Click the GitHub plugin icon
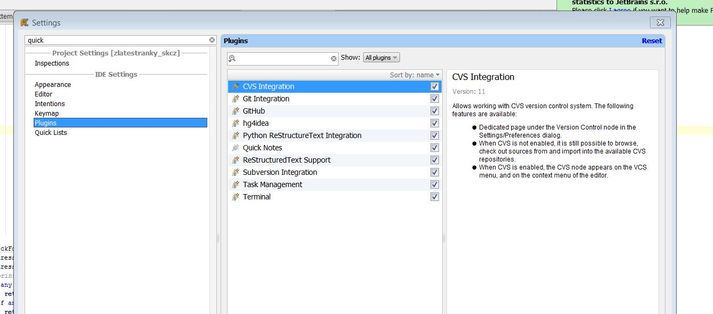This screenshot has height=314, width=713. point(235,111)
